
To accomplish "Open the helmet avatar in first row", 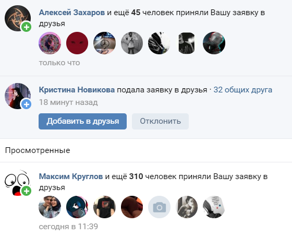I will (214, 43).
